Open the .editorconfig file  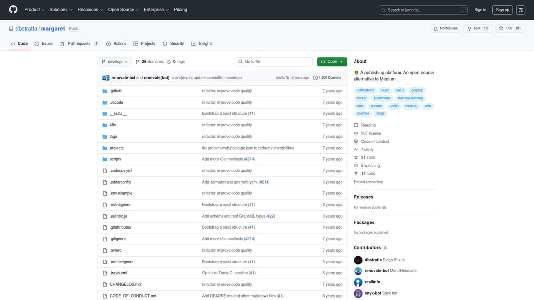coord(120,182)
